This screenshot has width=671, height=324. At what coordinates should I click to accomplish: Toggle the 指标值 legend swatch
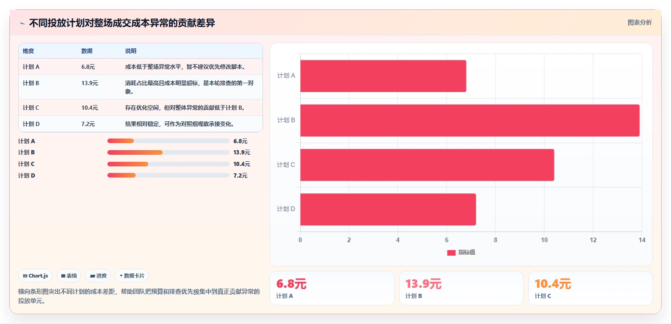click(451, 252)
